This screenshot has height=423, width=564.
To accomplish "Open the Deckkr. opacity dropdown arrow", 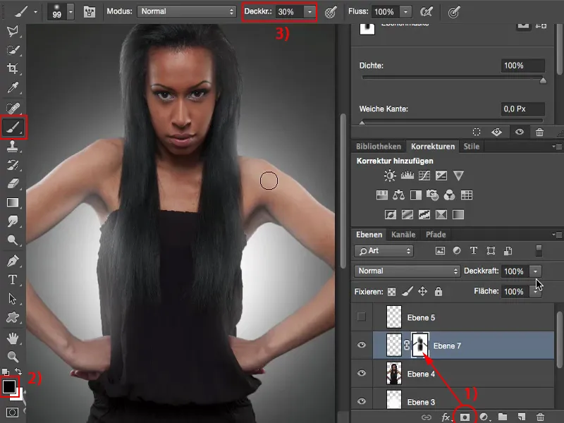I will pos(308,11).
